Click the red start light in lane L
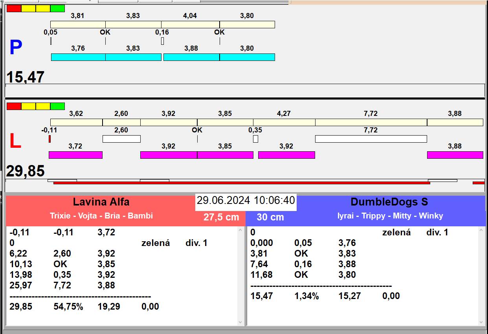The width and height of the screenshot is (488, 334). (14, 106)
